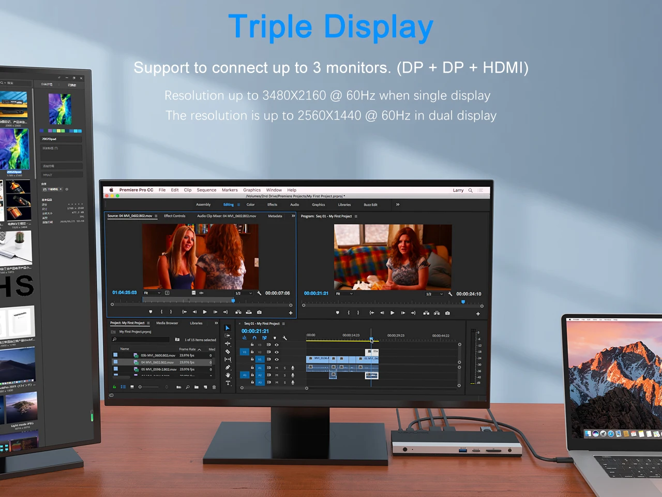Play the Source monitor clip
The width and height of the screenshot is (662, 497).
click(x=205, y=312)
